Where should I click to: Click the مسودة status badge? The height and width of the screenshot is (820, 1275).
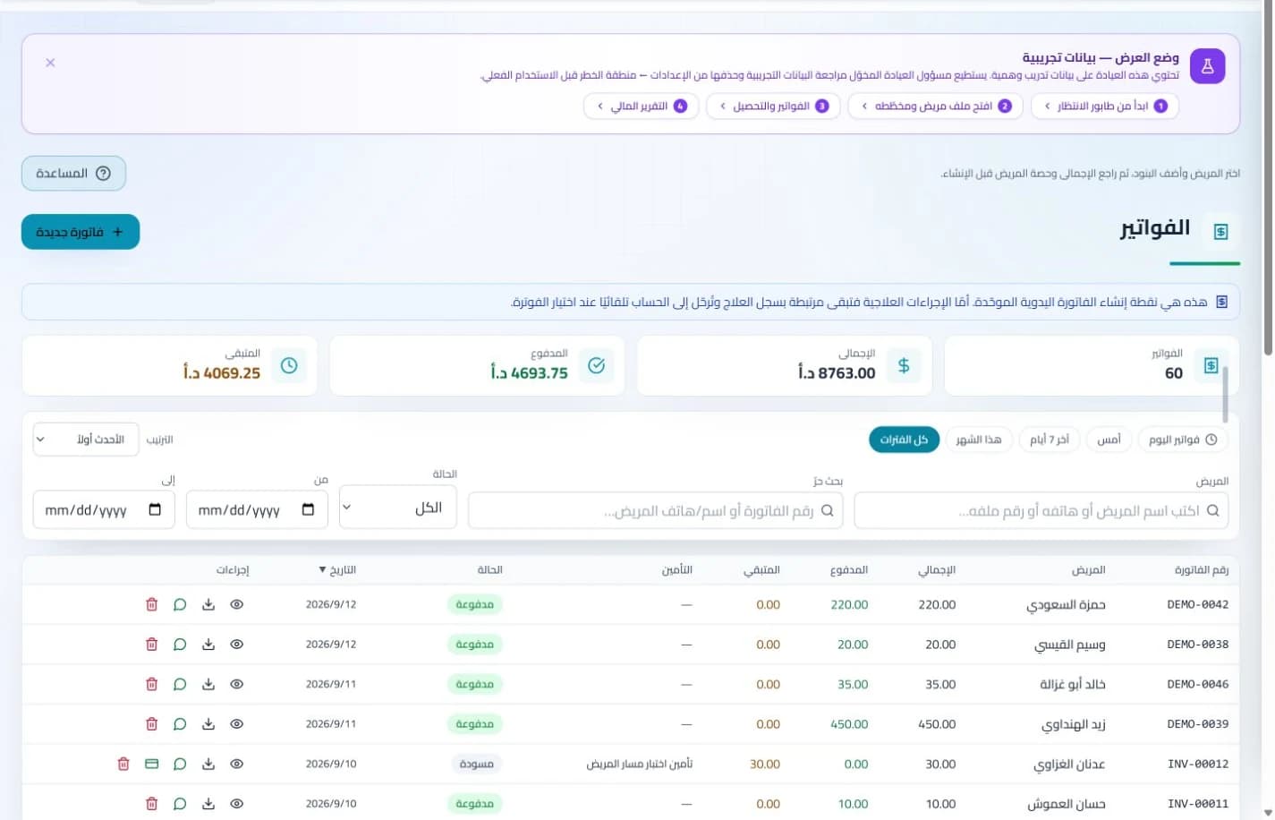(x=476, y=764)
